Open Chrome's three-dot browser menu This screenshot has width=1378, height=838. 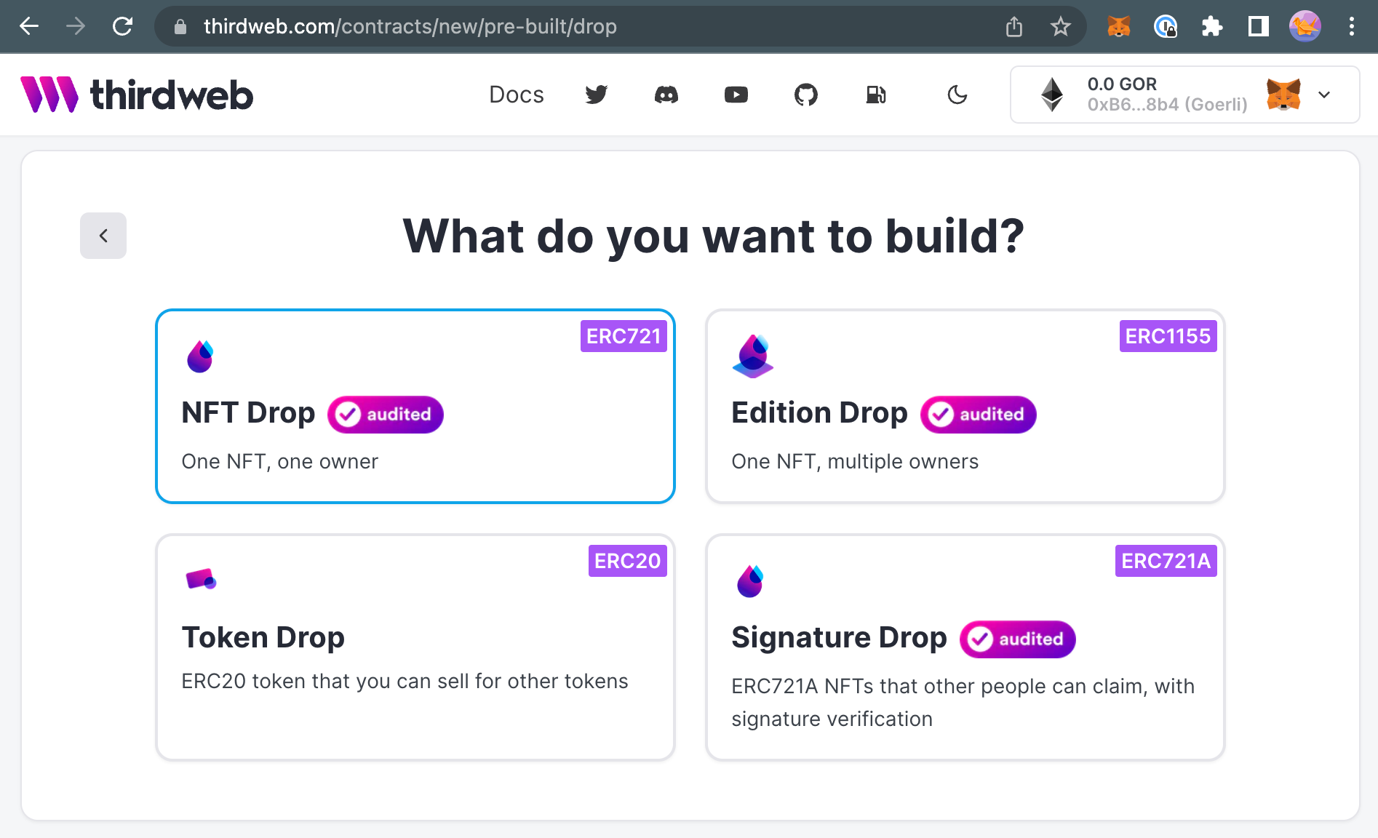(1350, 26)
